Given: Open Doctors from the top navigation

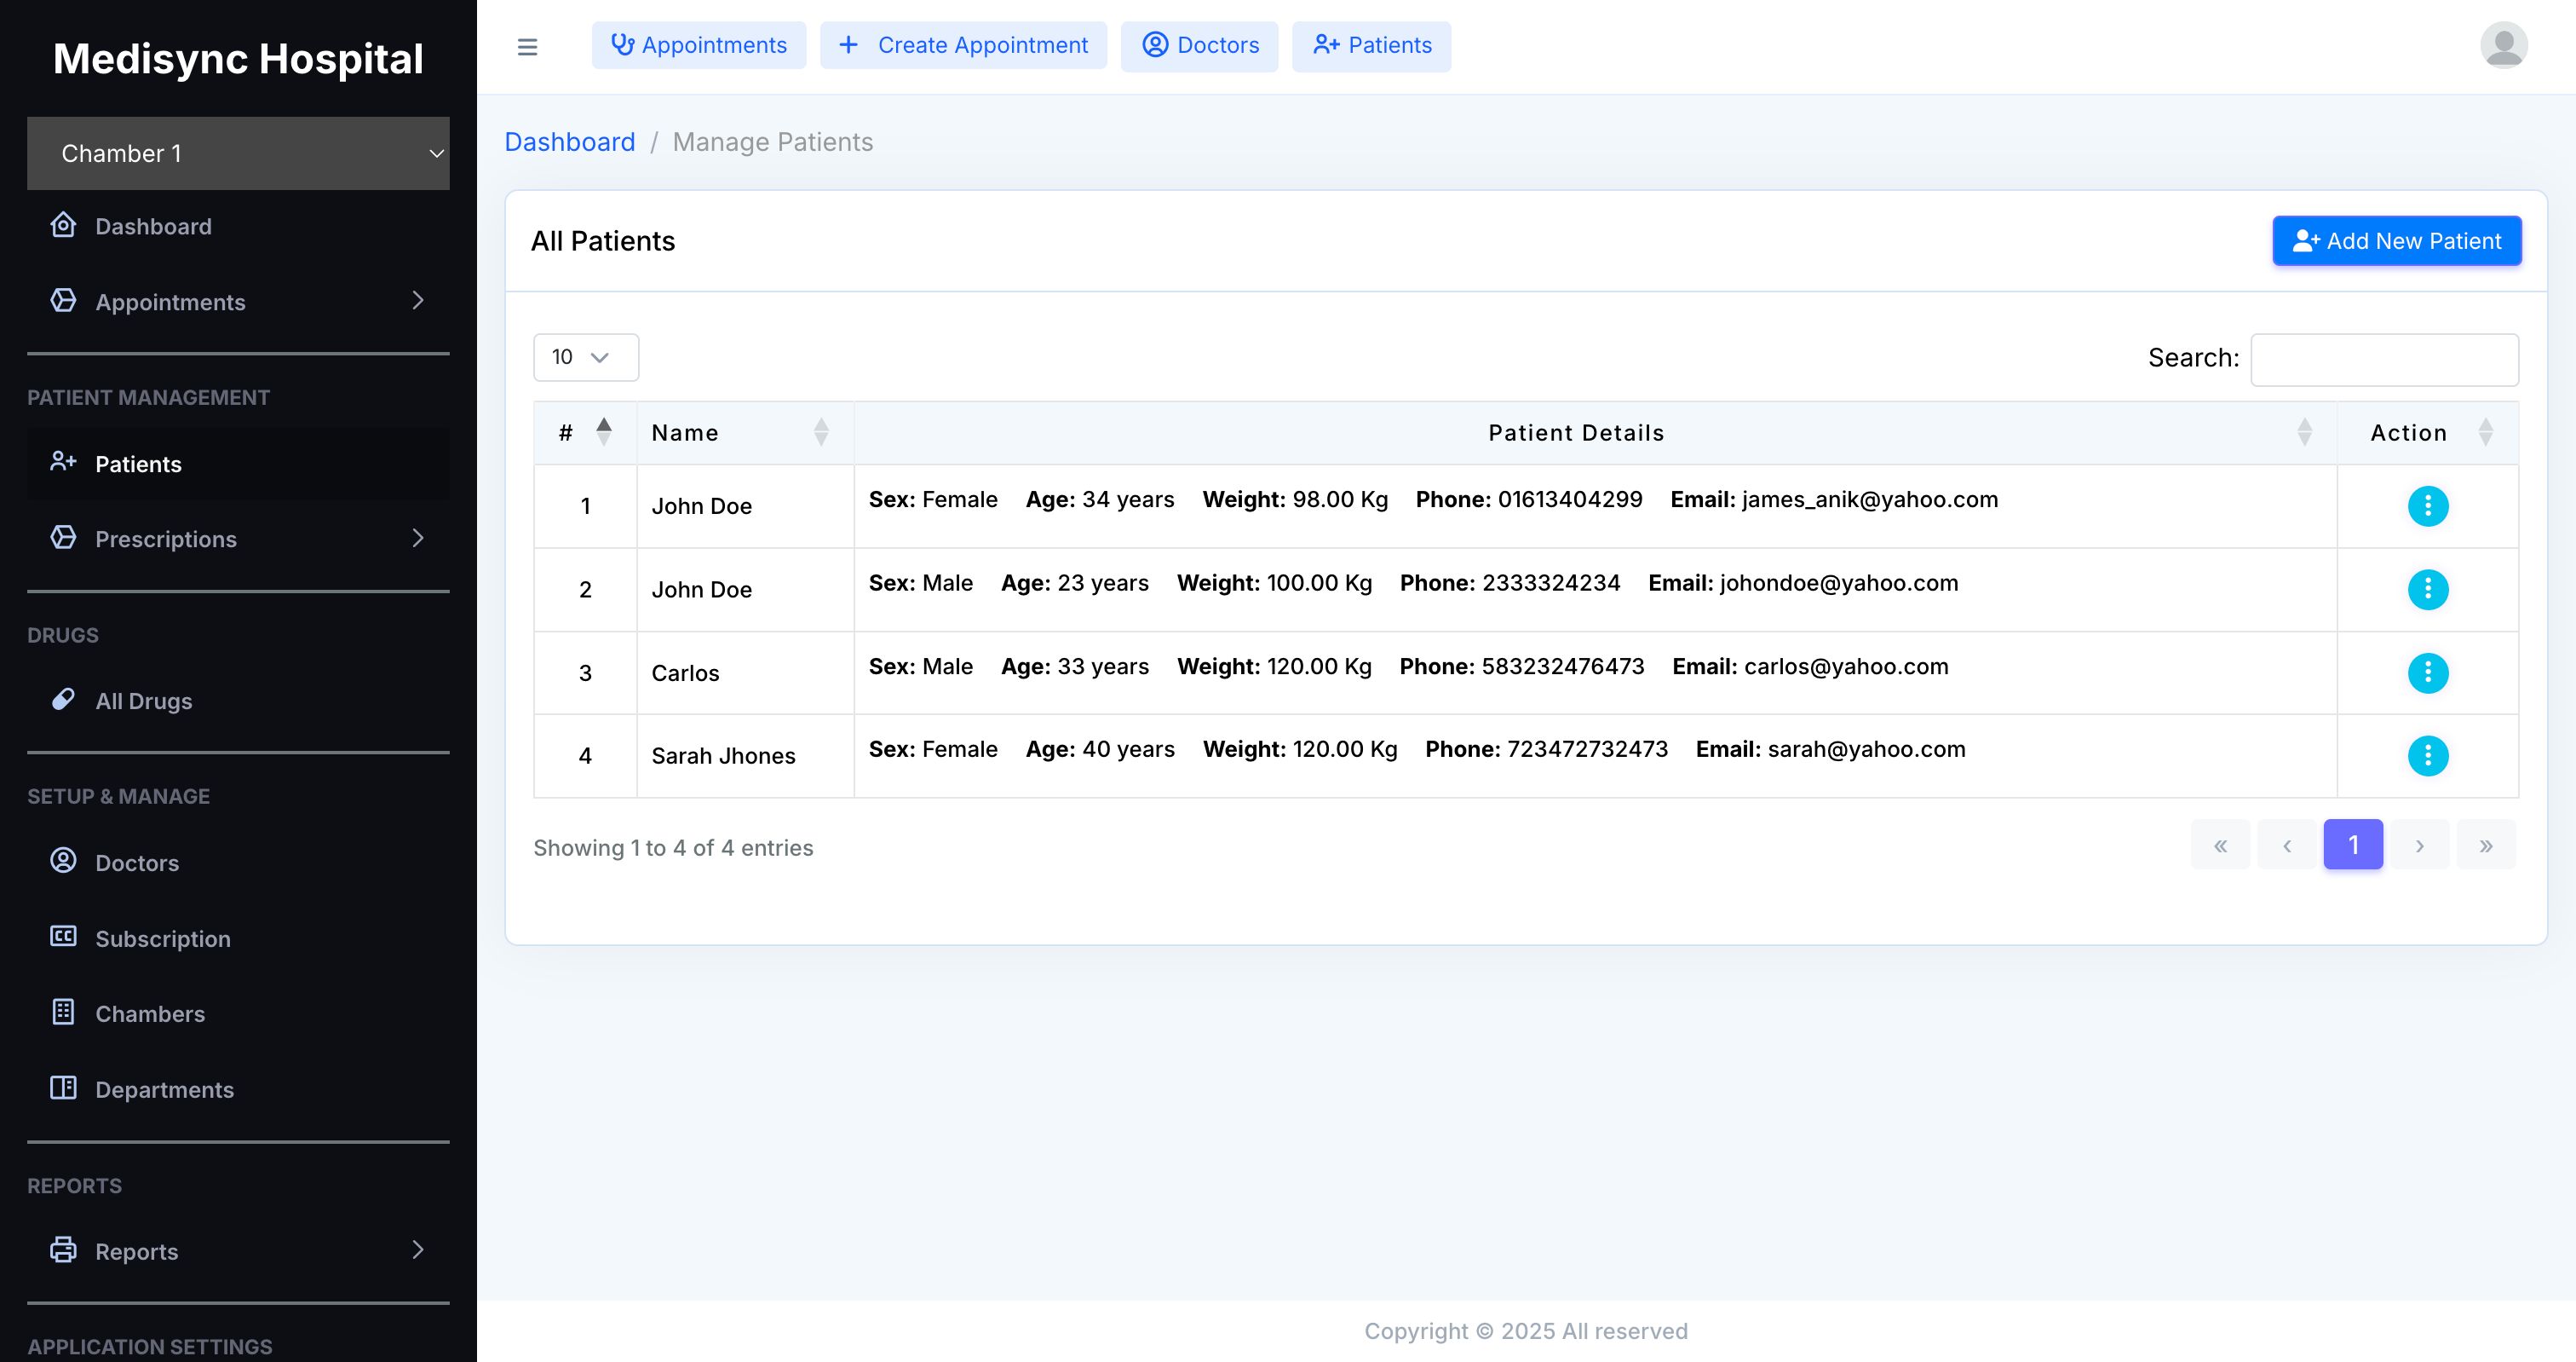Looking at the screenshot, I should click(x=1199, y=45).
